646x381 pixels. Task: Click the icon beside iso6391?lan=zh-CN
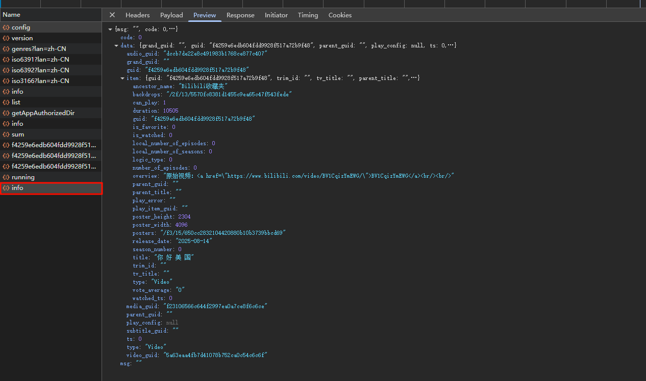point(6,60)
